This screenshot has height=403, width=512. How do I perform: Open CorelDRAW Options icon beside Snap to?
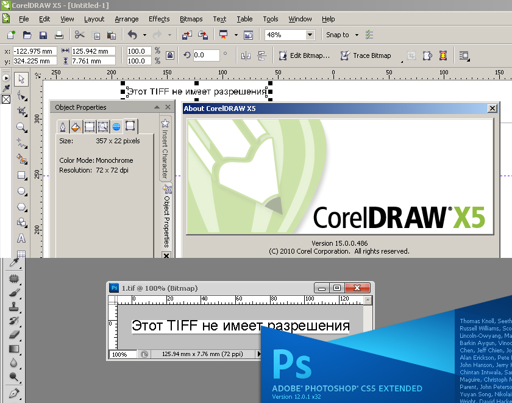tap(369, 35)
